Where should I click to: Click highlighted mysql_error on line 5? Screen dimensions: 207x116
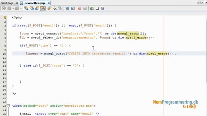click(x=128, y=34)
